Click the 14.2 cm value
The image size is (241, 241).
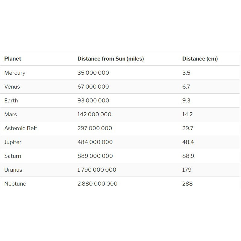187,114
